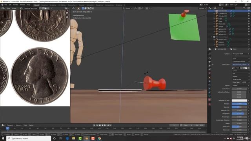Open the Blender logo menu
Image resolution: width=251 pixels, height=141 pixels.
2,5
